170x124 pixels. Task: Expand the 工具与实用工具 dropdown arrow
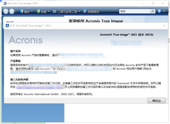click(79, 11)
